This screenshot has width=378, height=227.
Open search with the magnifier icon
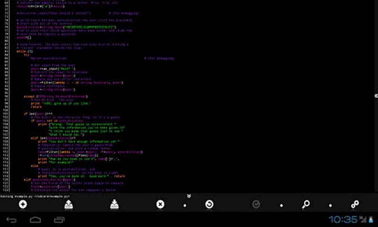point(306,205)
